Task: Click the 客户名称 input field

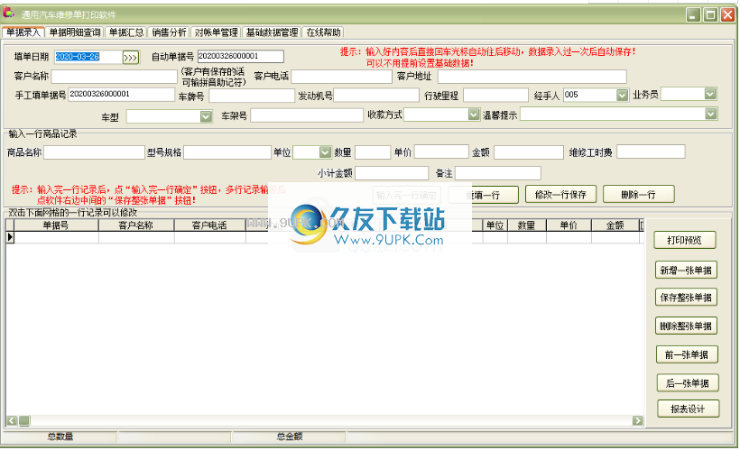Action: tap(115, 77)
